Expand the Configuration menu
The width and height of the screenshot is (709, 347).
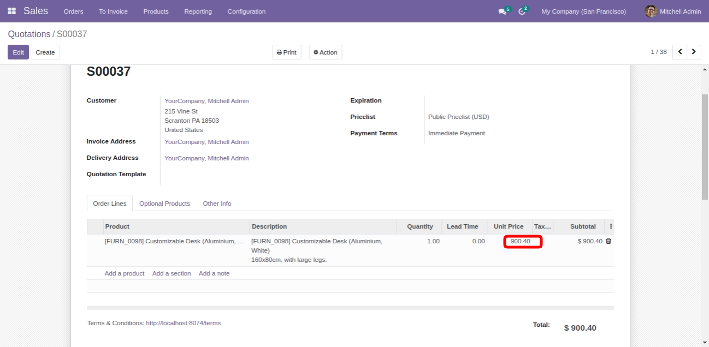click(x=246, y=11)
